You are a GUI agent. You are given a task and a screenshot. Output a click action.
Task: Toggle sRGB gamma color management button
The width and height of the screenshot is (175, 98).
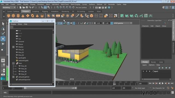coord(112,23)
